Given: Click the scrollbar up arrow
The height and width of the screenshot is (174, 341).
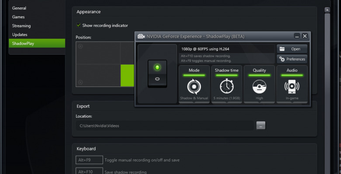Looking at the screenshot, I should [327, 10].
